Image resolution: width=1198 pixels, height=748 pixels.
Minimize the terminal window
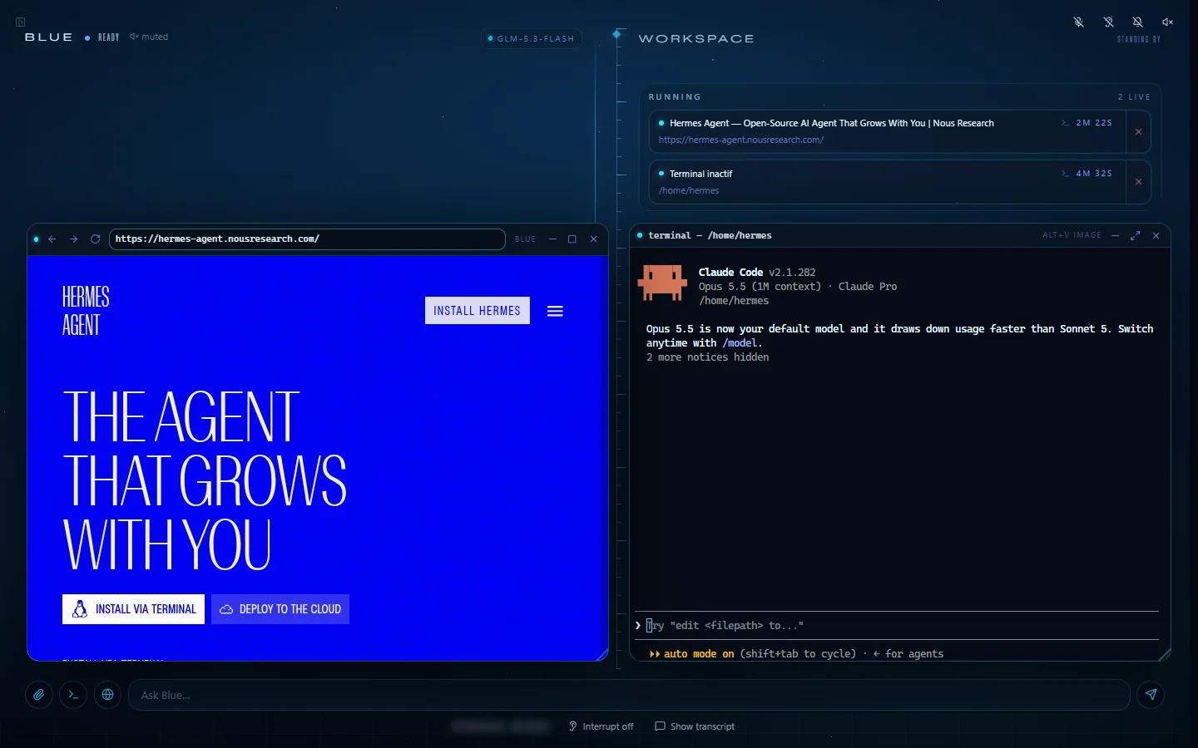(x=1115, y=235)
